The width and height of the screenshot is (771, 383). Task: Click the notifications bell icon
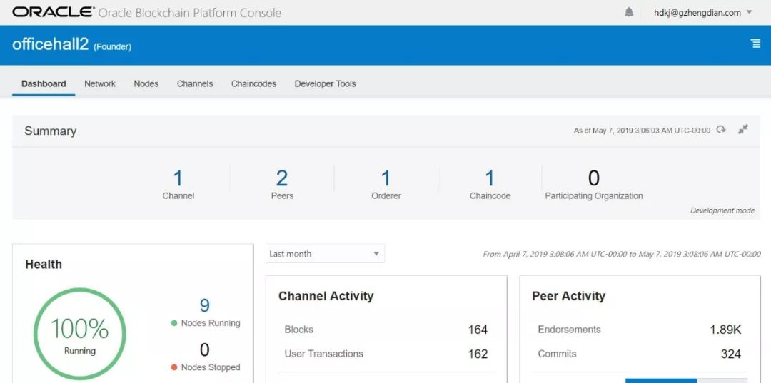629,12
